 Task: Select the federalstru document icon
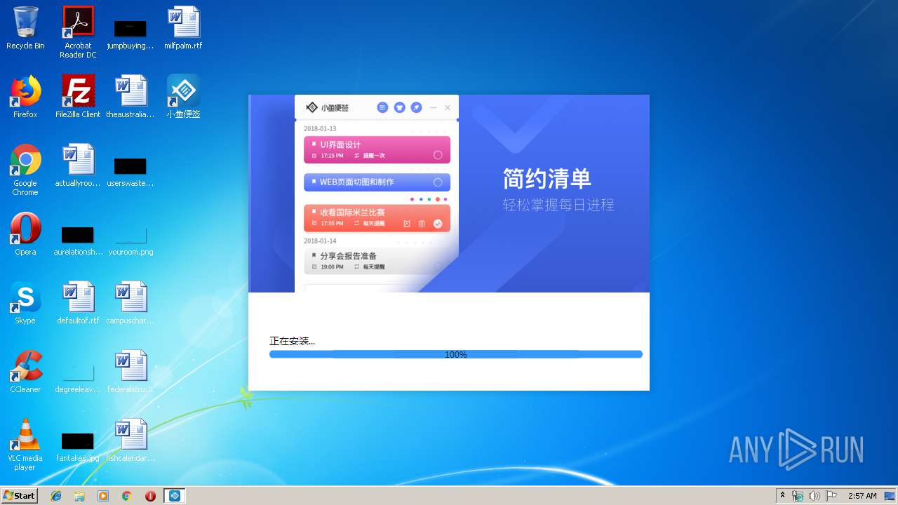[x=130, y=372]
